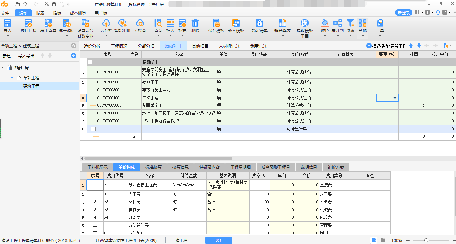This screenshot has width=456, height=244.
Task: Open the settings gear dropdown near arrows
Action: pyautogui.click(x=448, y=46)
